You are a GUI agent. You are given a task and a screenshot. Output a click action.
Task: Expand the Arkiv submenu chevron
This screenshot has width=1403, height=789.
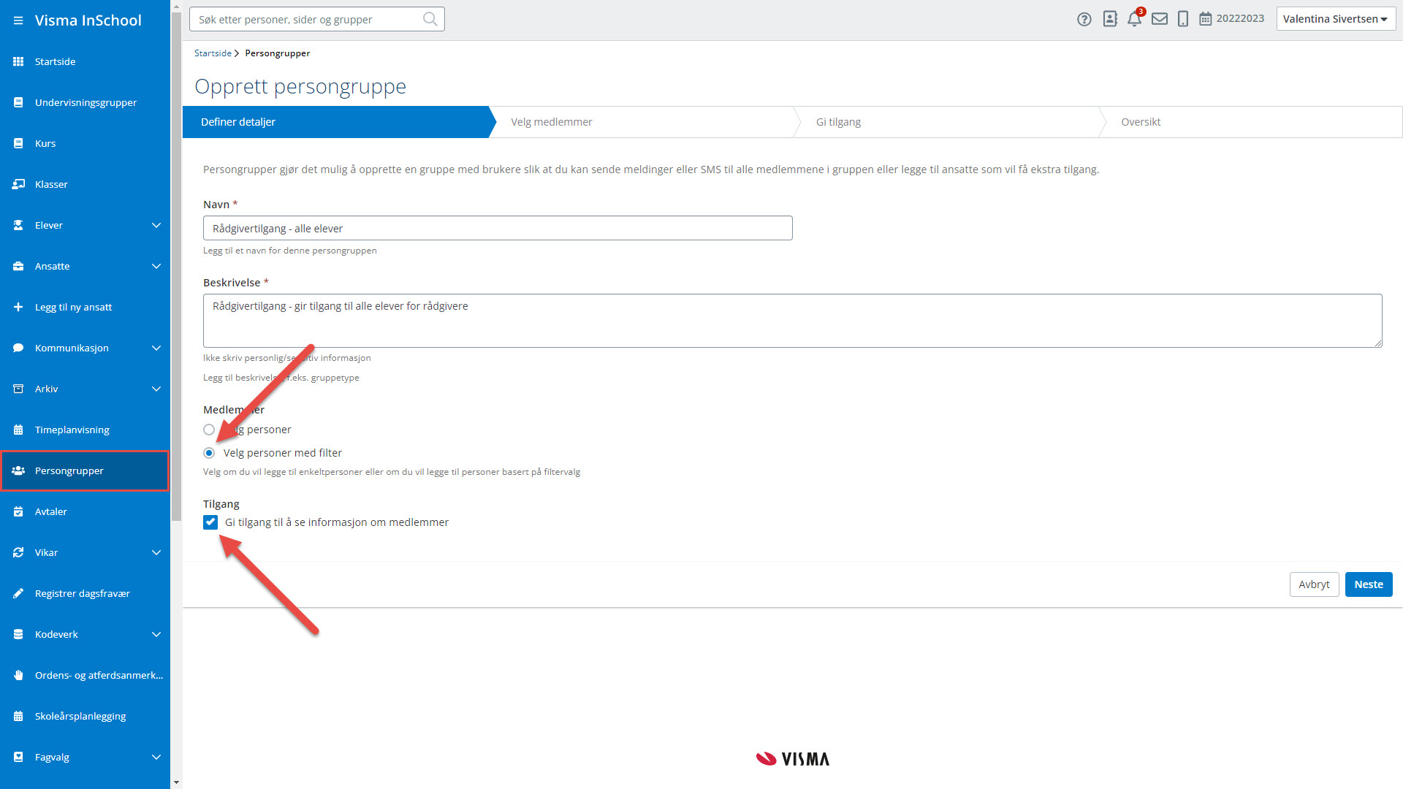(156, 389)
